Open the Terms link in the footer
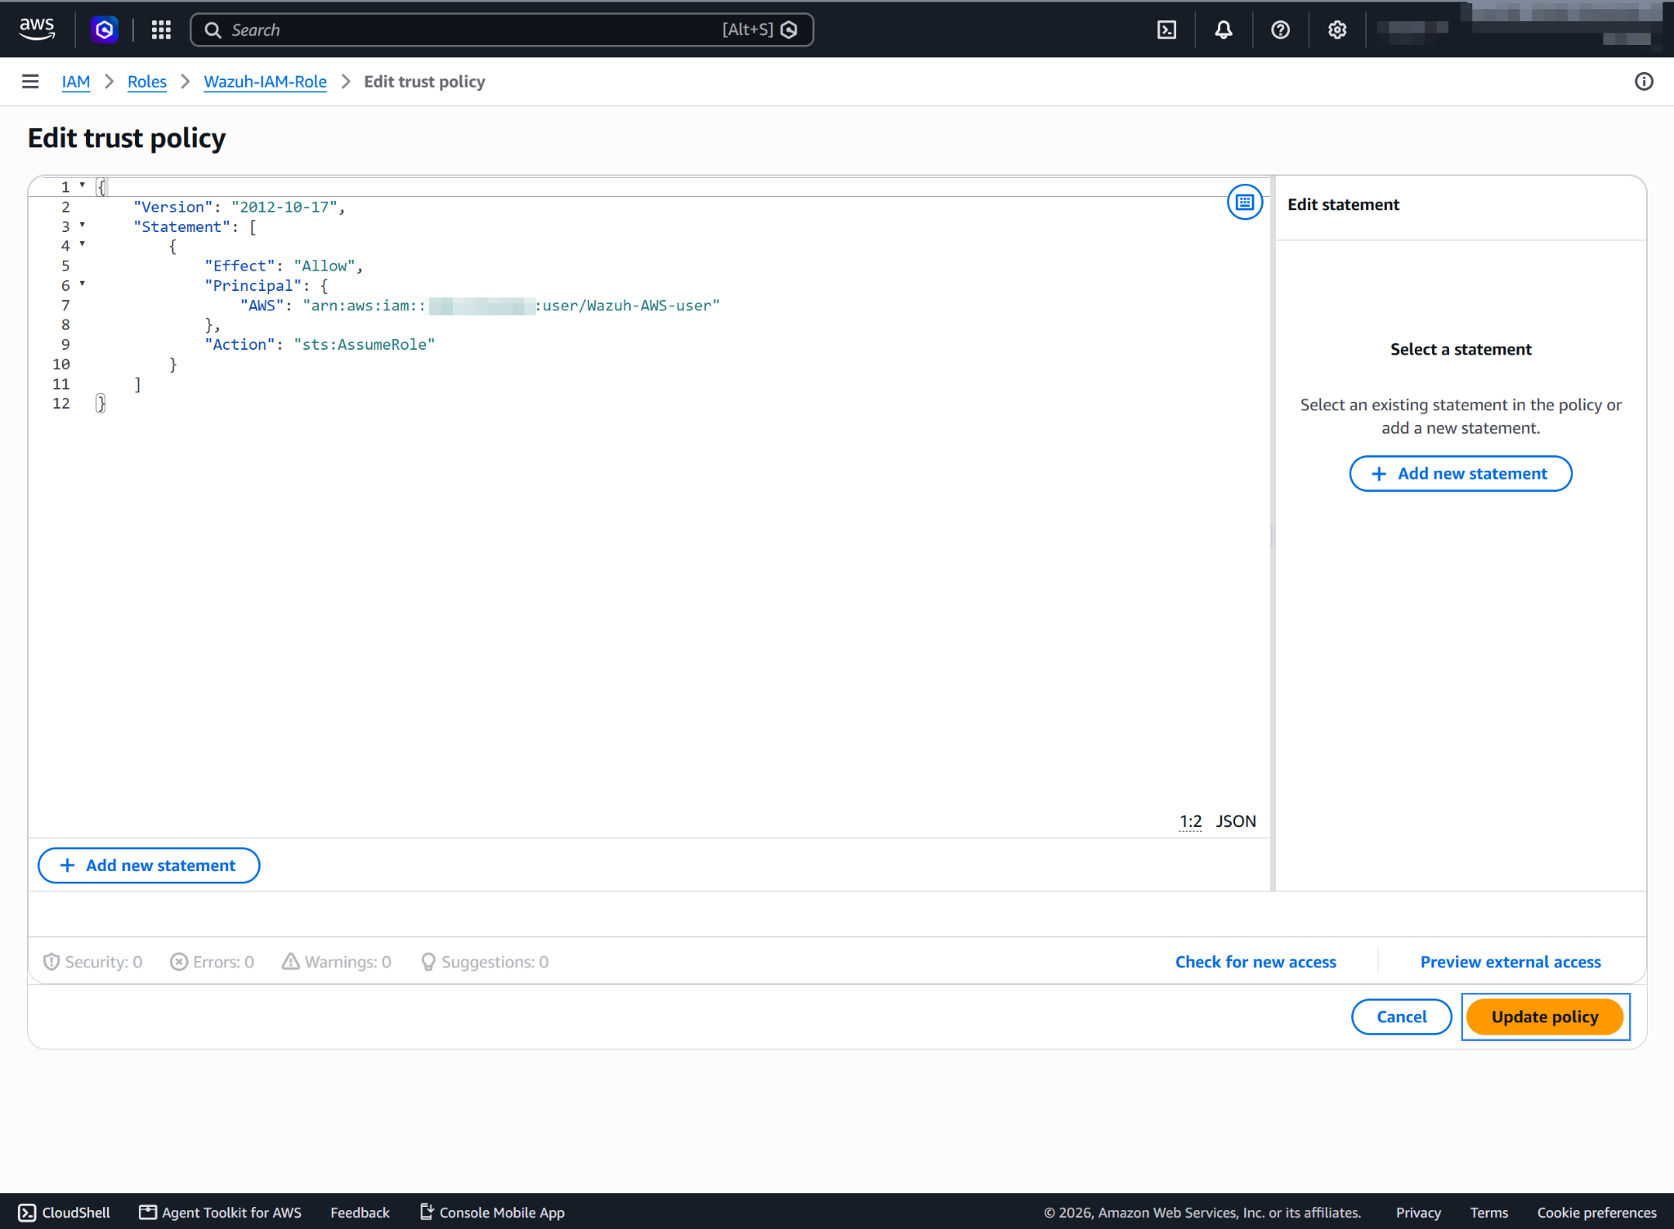This screenshot has width=1674, height=1229. [1488, 1213]
